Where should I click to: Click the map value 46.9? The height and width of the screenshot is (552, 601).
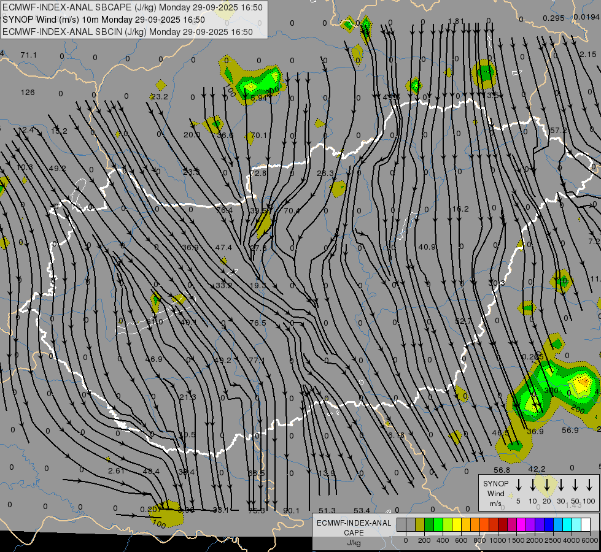(x=153, y=359)
